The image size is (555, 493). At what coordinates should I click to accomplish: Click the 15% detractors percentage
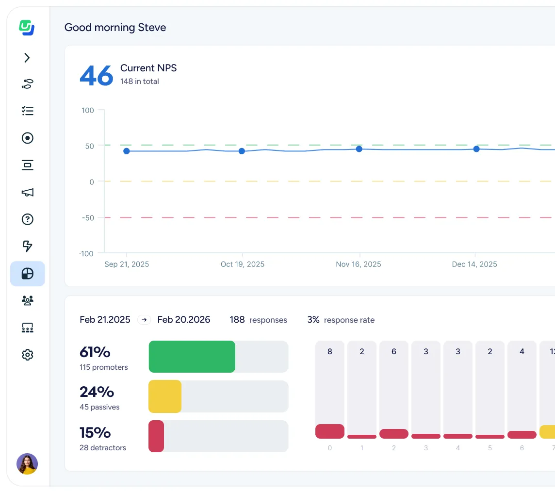point(95,432)
